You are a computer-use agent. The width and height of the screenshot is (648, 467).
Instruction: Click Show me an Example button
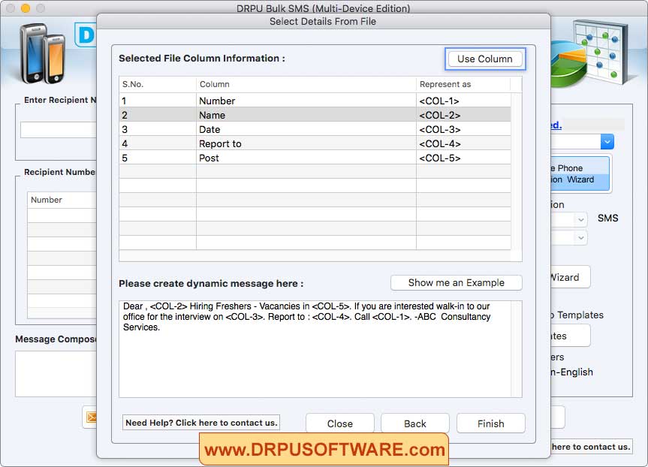(457, 283)
